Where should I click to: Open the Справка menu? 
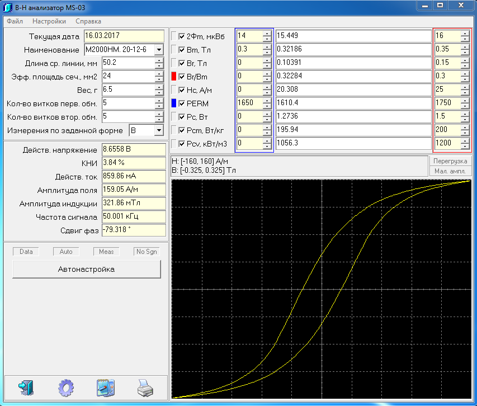click(88, 21)
